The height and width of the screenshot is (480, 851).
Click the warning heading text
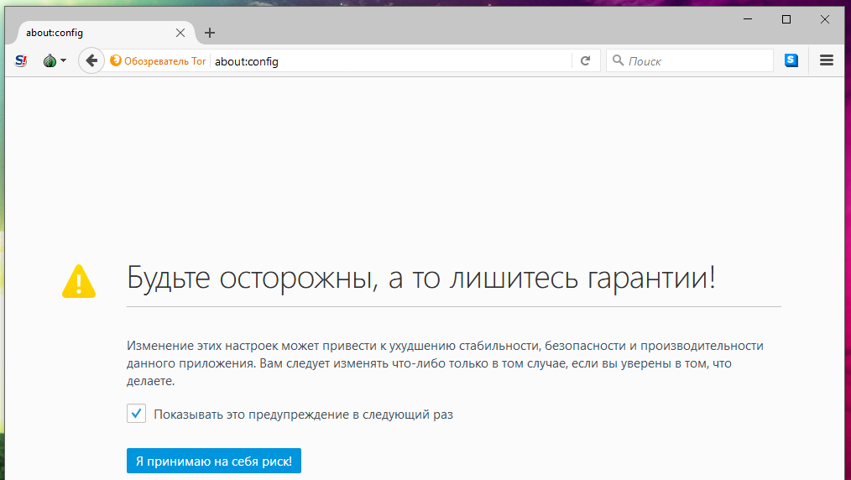(x=420, y=278)
